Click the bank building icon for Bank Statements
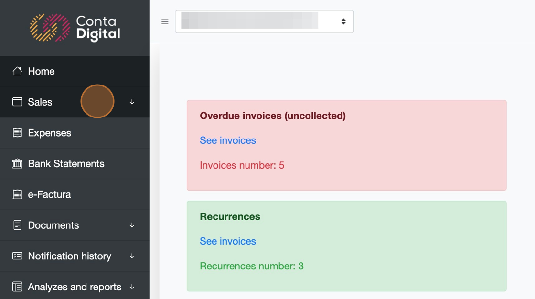This screenshot has width=535, height=299. point(17,164)
